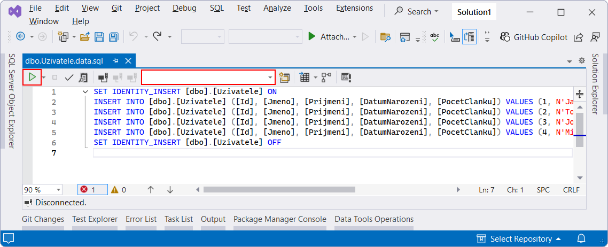608x247 pixels.
Task: Parse the SQL with the checkmark icon
Action: tap(69, 78)
